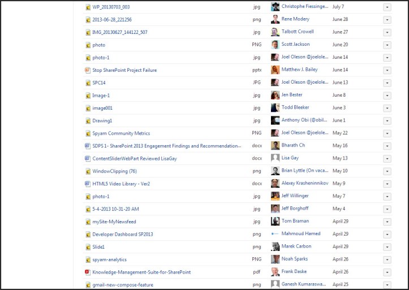Click Frank Daske's avatar photo

pyautogui.click(x=275, y=272)
